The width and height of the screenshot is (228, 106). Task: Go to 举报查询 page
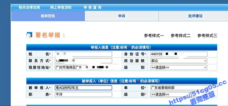92,7
